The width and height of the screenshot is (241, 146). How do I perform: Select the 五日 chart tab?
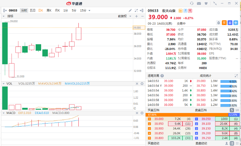tap(32, 11)
